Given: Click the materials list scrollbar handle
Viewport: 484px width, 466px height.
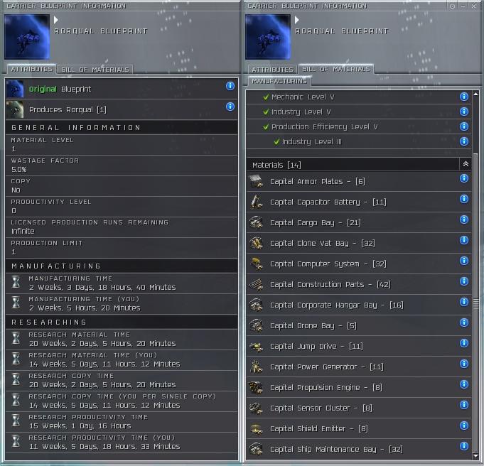Looking at the screenshot, I should coord(475,303).
